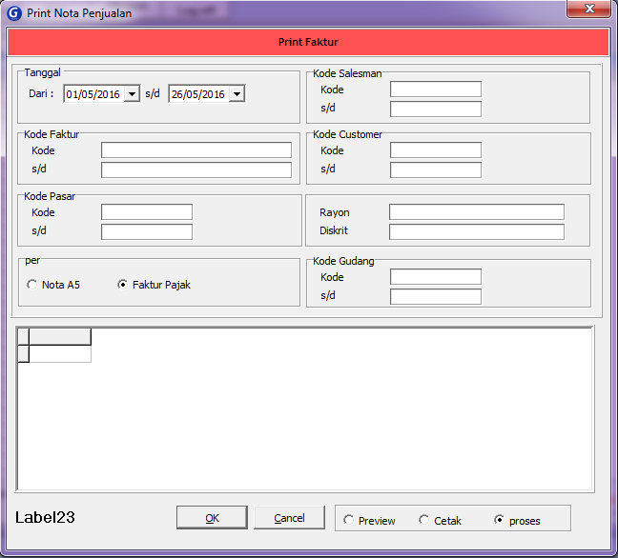
Task: Click the Rayon input field
Action: (x=476, y=212)
